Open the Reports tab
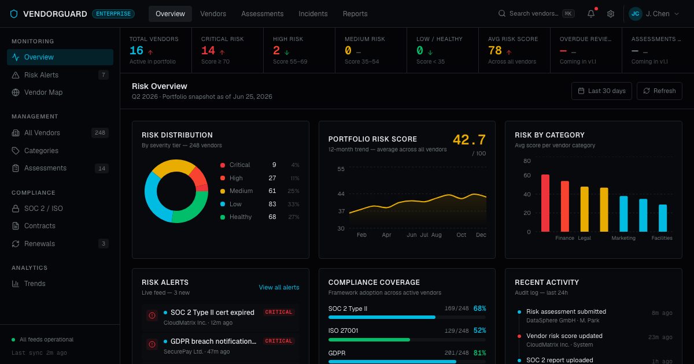694x364 pixels. click(x=355, y=14)
